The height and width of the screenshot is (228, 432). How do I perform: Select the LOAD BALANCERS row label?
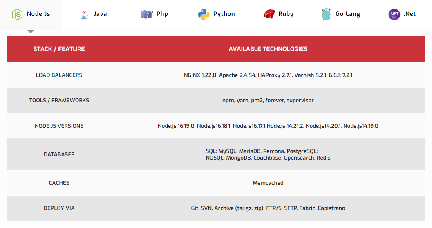click(x=59, y=75)
